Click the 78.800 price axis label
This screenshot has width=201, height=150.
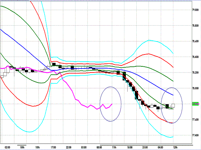pos(196,26)
